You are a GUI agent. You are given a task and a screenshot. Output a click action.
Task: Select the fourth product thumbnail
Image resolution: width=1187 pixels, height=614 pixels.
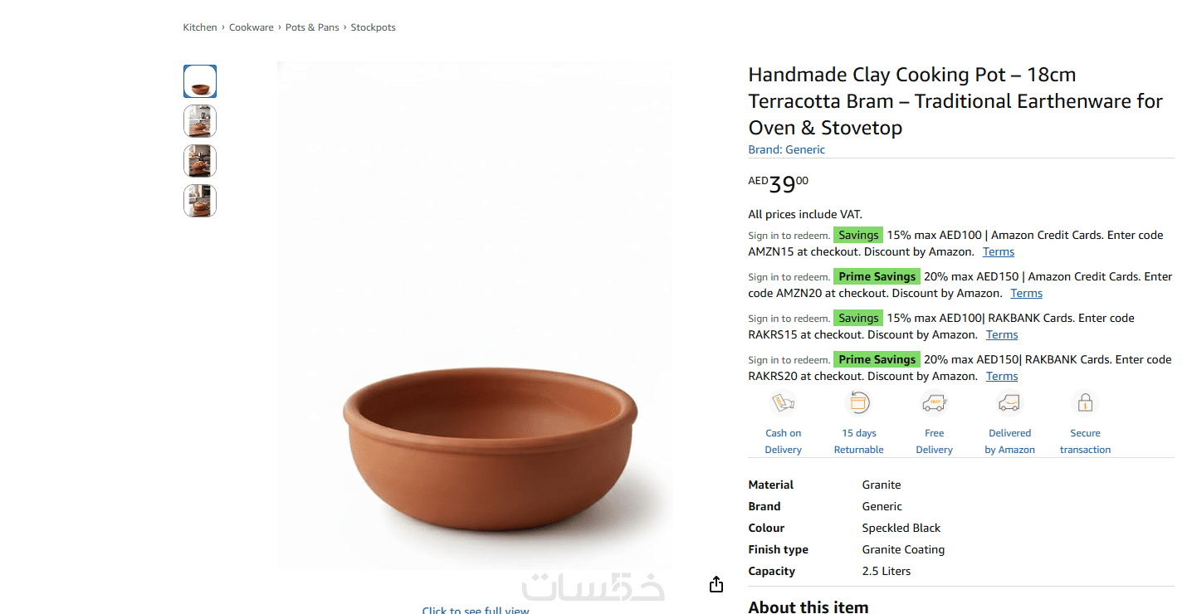[x=200, y=201]
